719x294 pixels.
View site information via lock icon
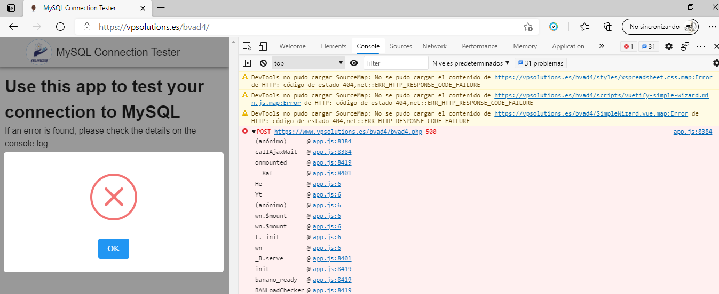(x=87, y=27)
